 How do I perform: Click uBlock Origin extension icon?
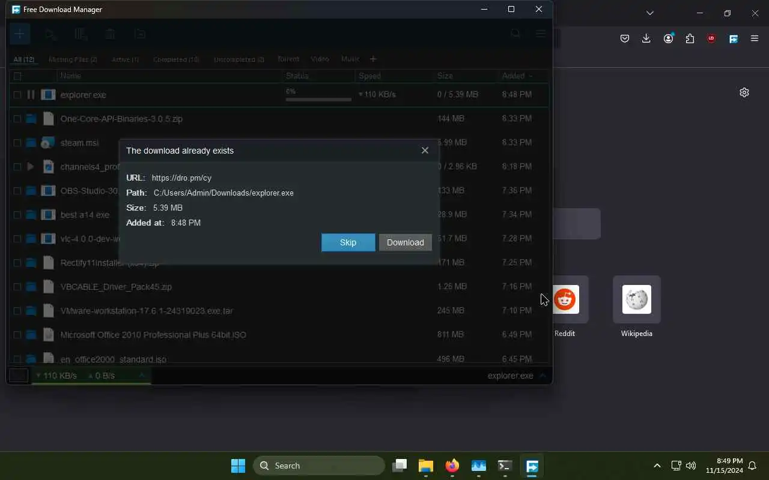click(x=711, y=38)
